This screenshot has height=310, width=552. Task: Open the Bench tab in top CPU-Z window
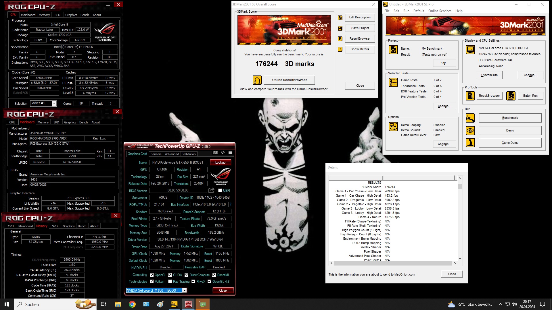[85, 15]
